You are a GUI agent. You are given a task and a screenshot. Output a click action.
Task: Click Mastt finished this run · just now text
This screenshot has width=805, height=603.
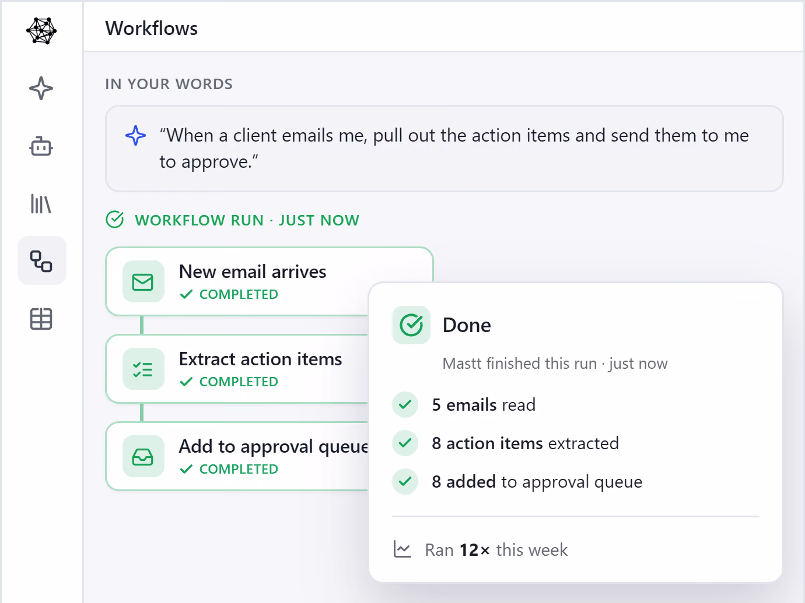555,364
